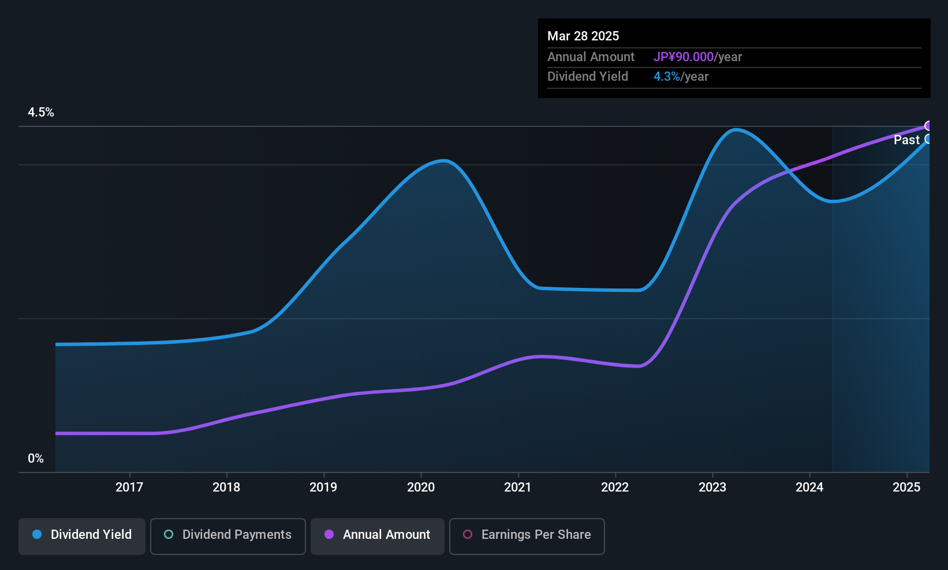Select the blue dividend yield endpoint marker
The height and width of the screenshot is (570, 948).
point(928,139)
